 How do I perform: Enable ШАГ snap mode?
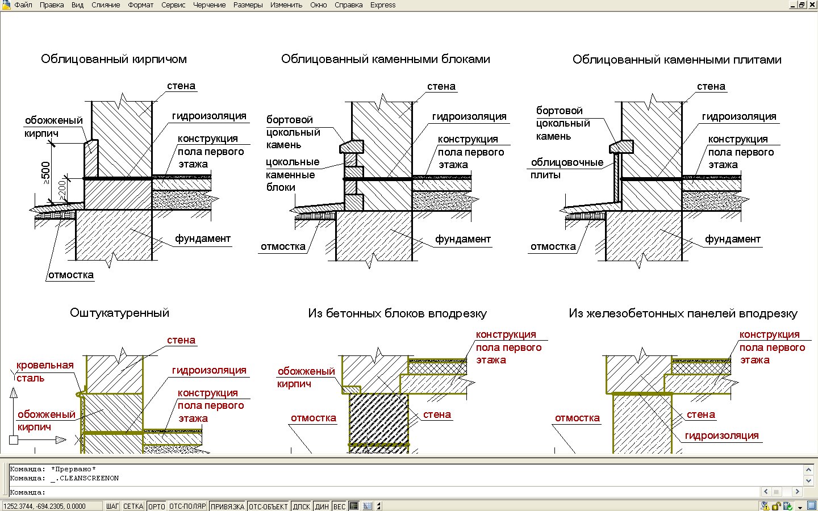(x=112, y=506)
